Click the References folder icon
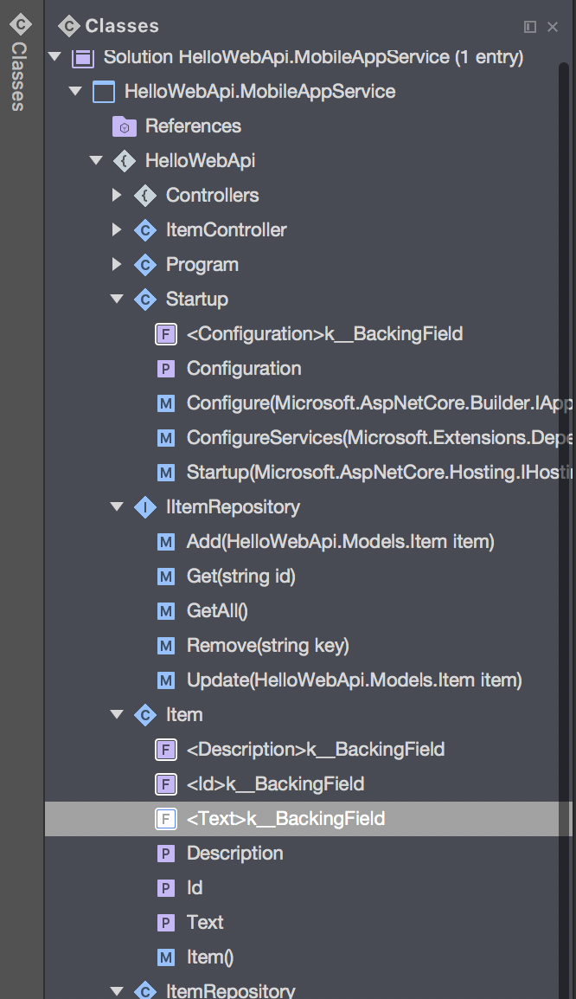The height and width of the screenshot is (999, 576). tap(125, 126)
